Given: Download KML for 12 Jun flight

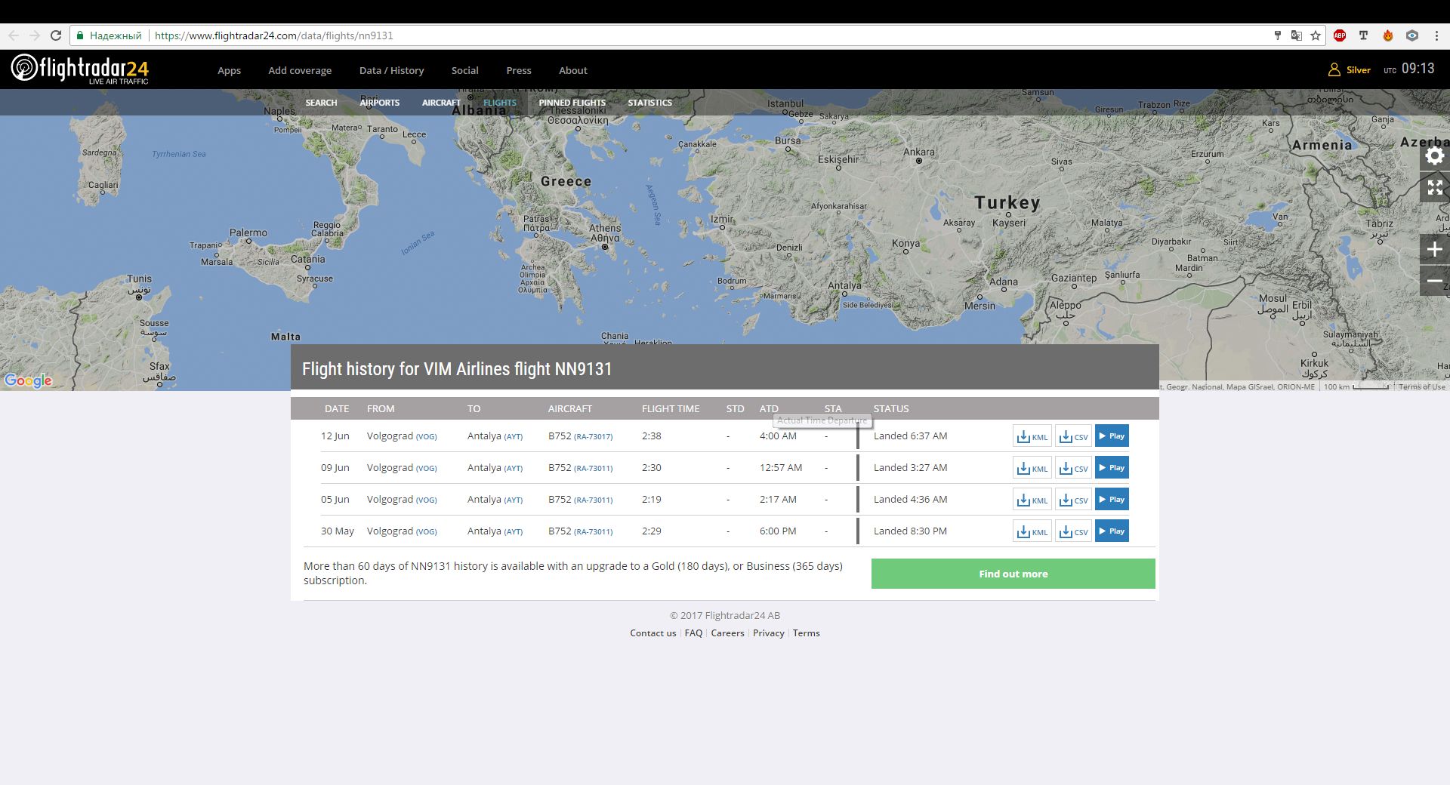Looking at the screenshot, I should click(1032, 436).
